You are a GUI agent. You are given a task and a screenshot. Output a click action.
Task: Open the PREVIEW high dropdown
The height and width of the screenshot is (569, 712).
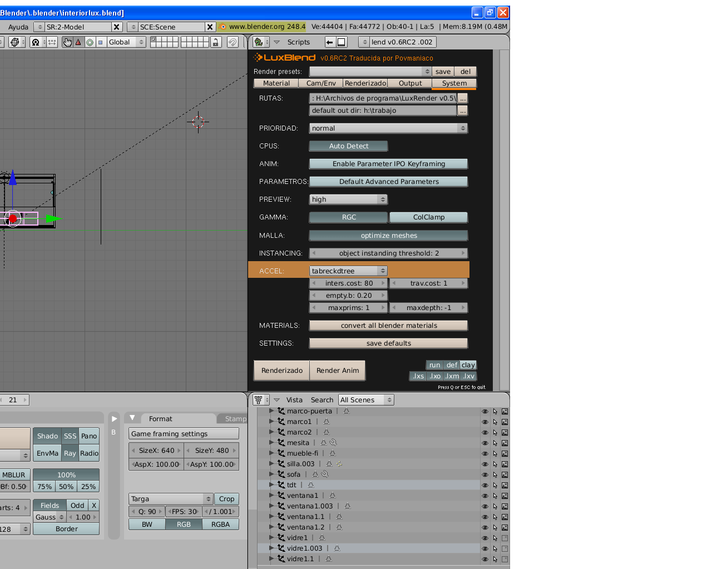coord(349,199)
